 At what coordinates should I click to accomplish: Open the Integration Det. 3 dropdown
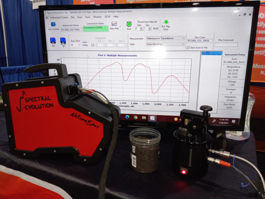tap(122, 45)
